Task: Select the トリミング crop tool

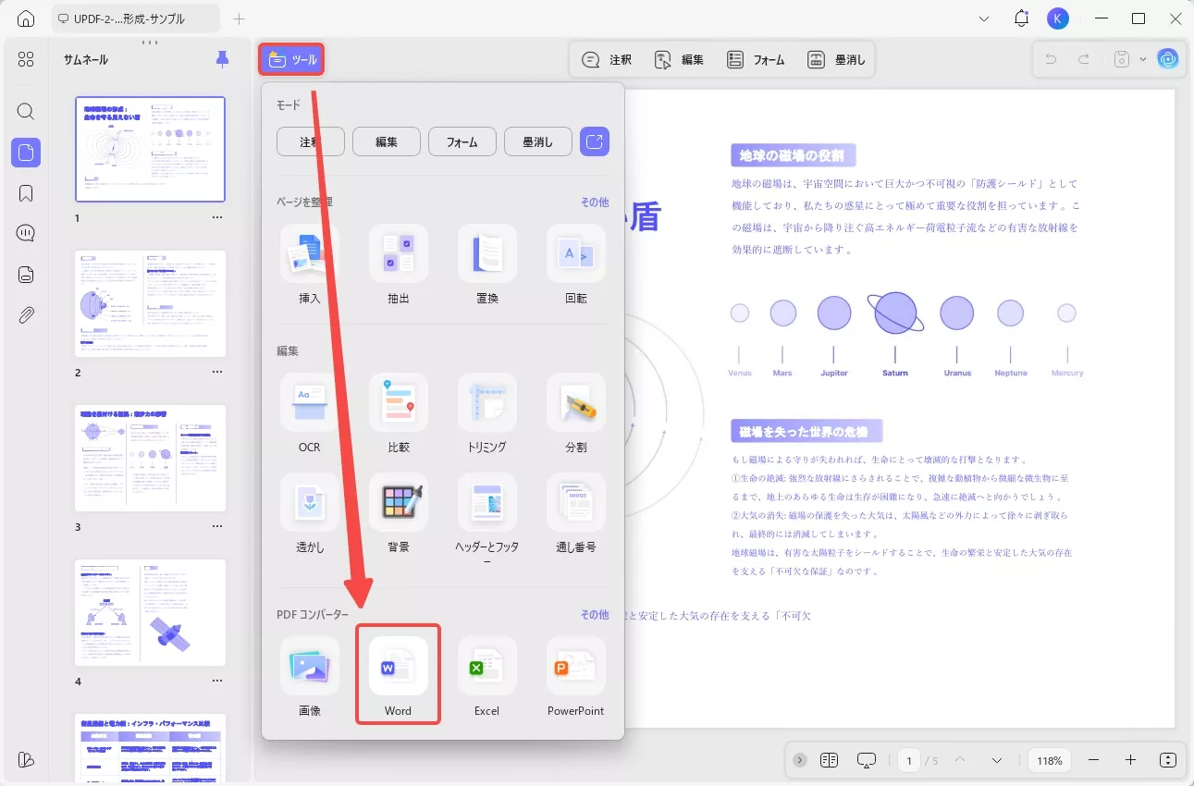Action: (x=486, y=415)
